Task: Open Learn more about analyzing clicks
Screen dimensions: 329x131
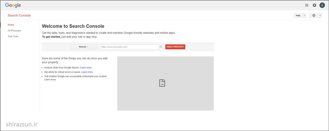Action: coord(86,68)
